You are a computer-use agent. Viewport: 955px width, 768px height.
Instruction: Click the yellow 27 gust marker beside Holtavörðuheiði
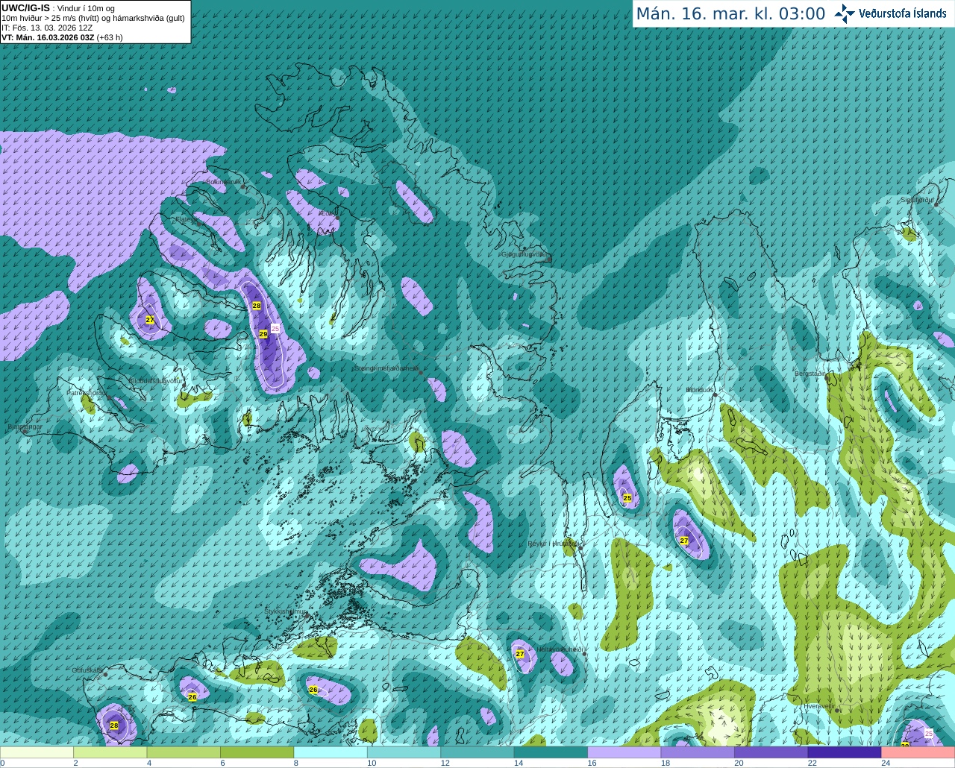coord(520,653)
